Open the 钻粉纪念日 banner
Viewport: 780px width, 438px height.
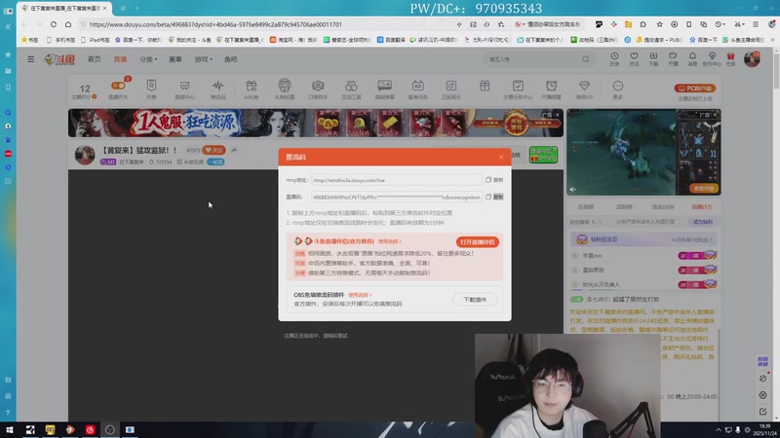[643, 239]
